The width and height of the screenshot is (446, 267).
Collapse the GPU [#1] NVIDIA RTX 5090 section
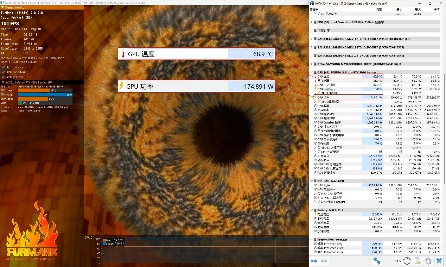[311, 72]
